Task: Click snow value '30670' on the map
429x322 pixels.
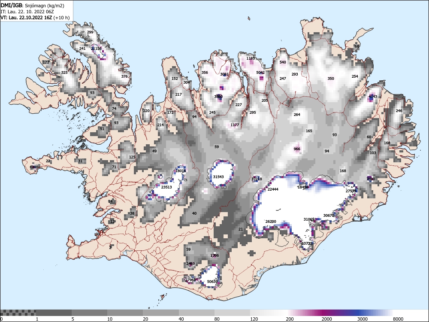Action: click(x=329, y=216)
